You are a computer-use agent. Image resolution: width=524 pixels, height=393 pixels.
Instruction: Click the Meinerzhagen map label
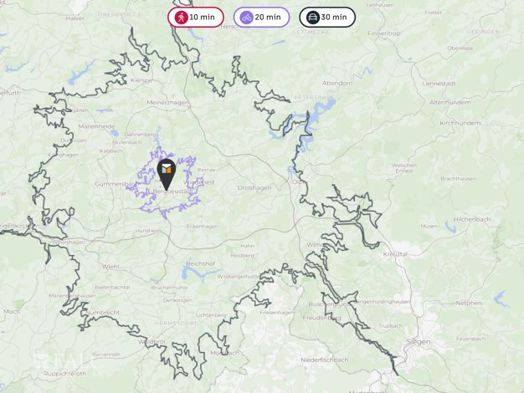[167, 103]
